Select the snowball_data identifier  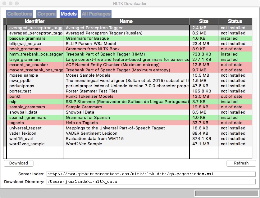pyautogui.click(x=23, y=112)
